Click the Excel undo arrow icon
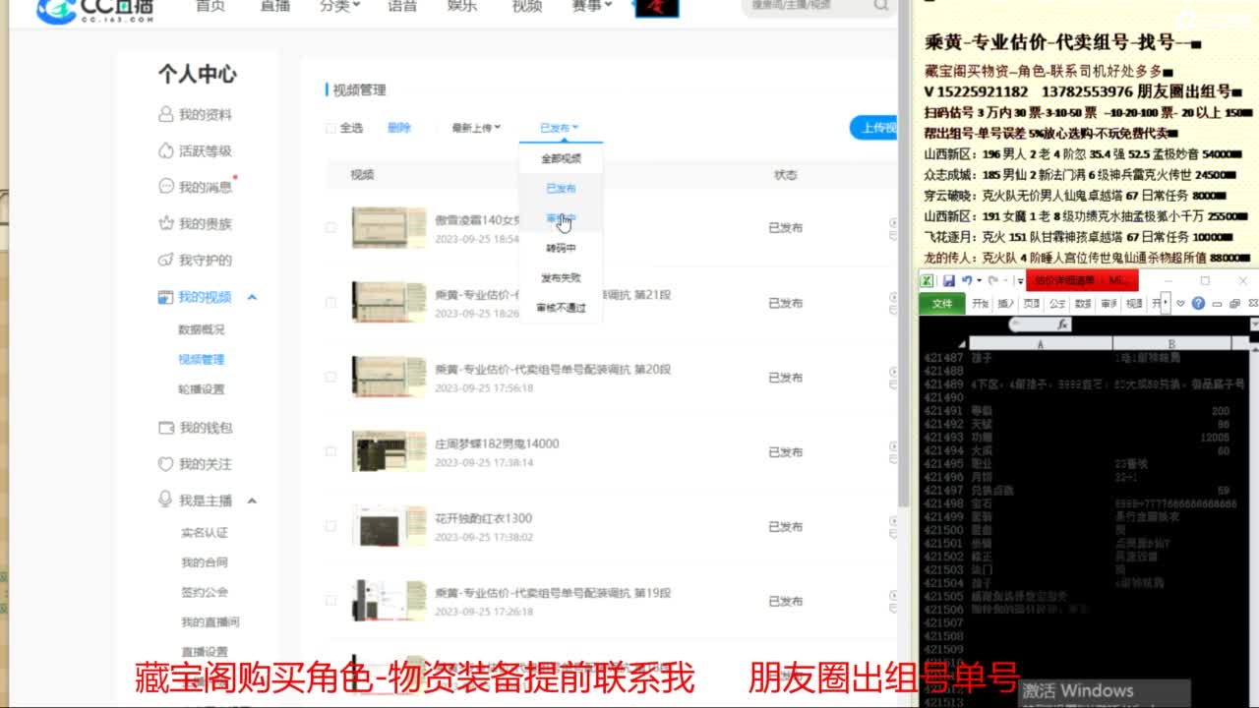 tap(967, 280)
